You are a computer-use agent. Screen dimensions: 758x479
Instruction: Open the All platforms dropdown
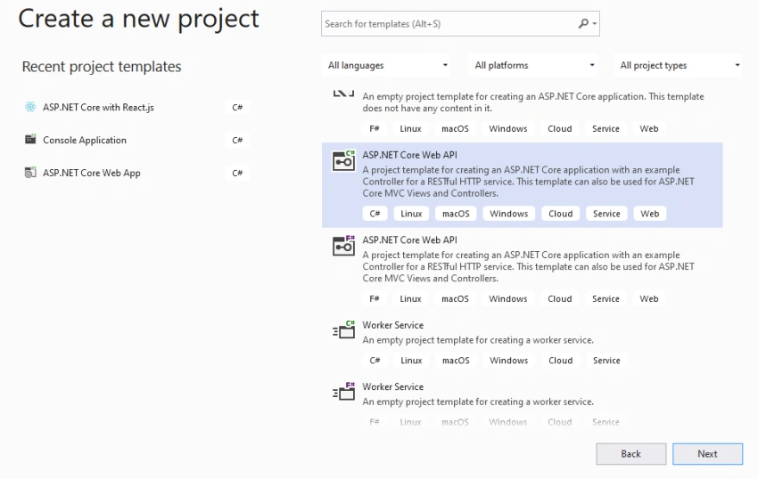coord(532,65)
